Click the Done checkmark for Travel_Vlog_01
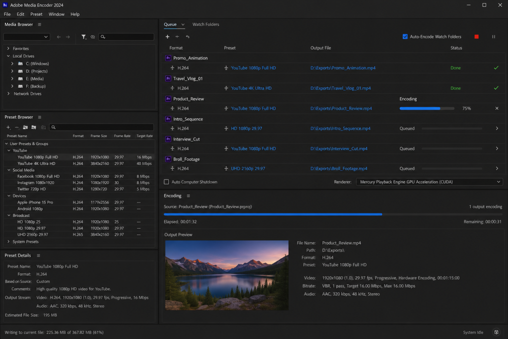 point(496,88)
